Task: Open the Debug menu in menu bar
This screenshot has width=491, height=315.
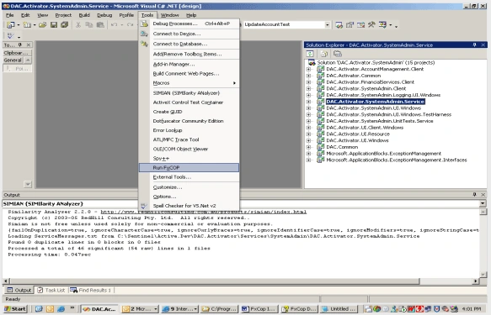Action: click(x=104, y=15)
